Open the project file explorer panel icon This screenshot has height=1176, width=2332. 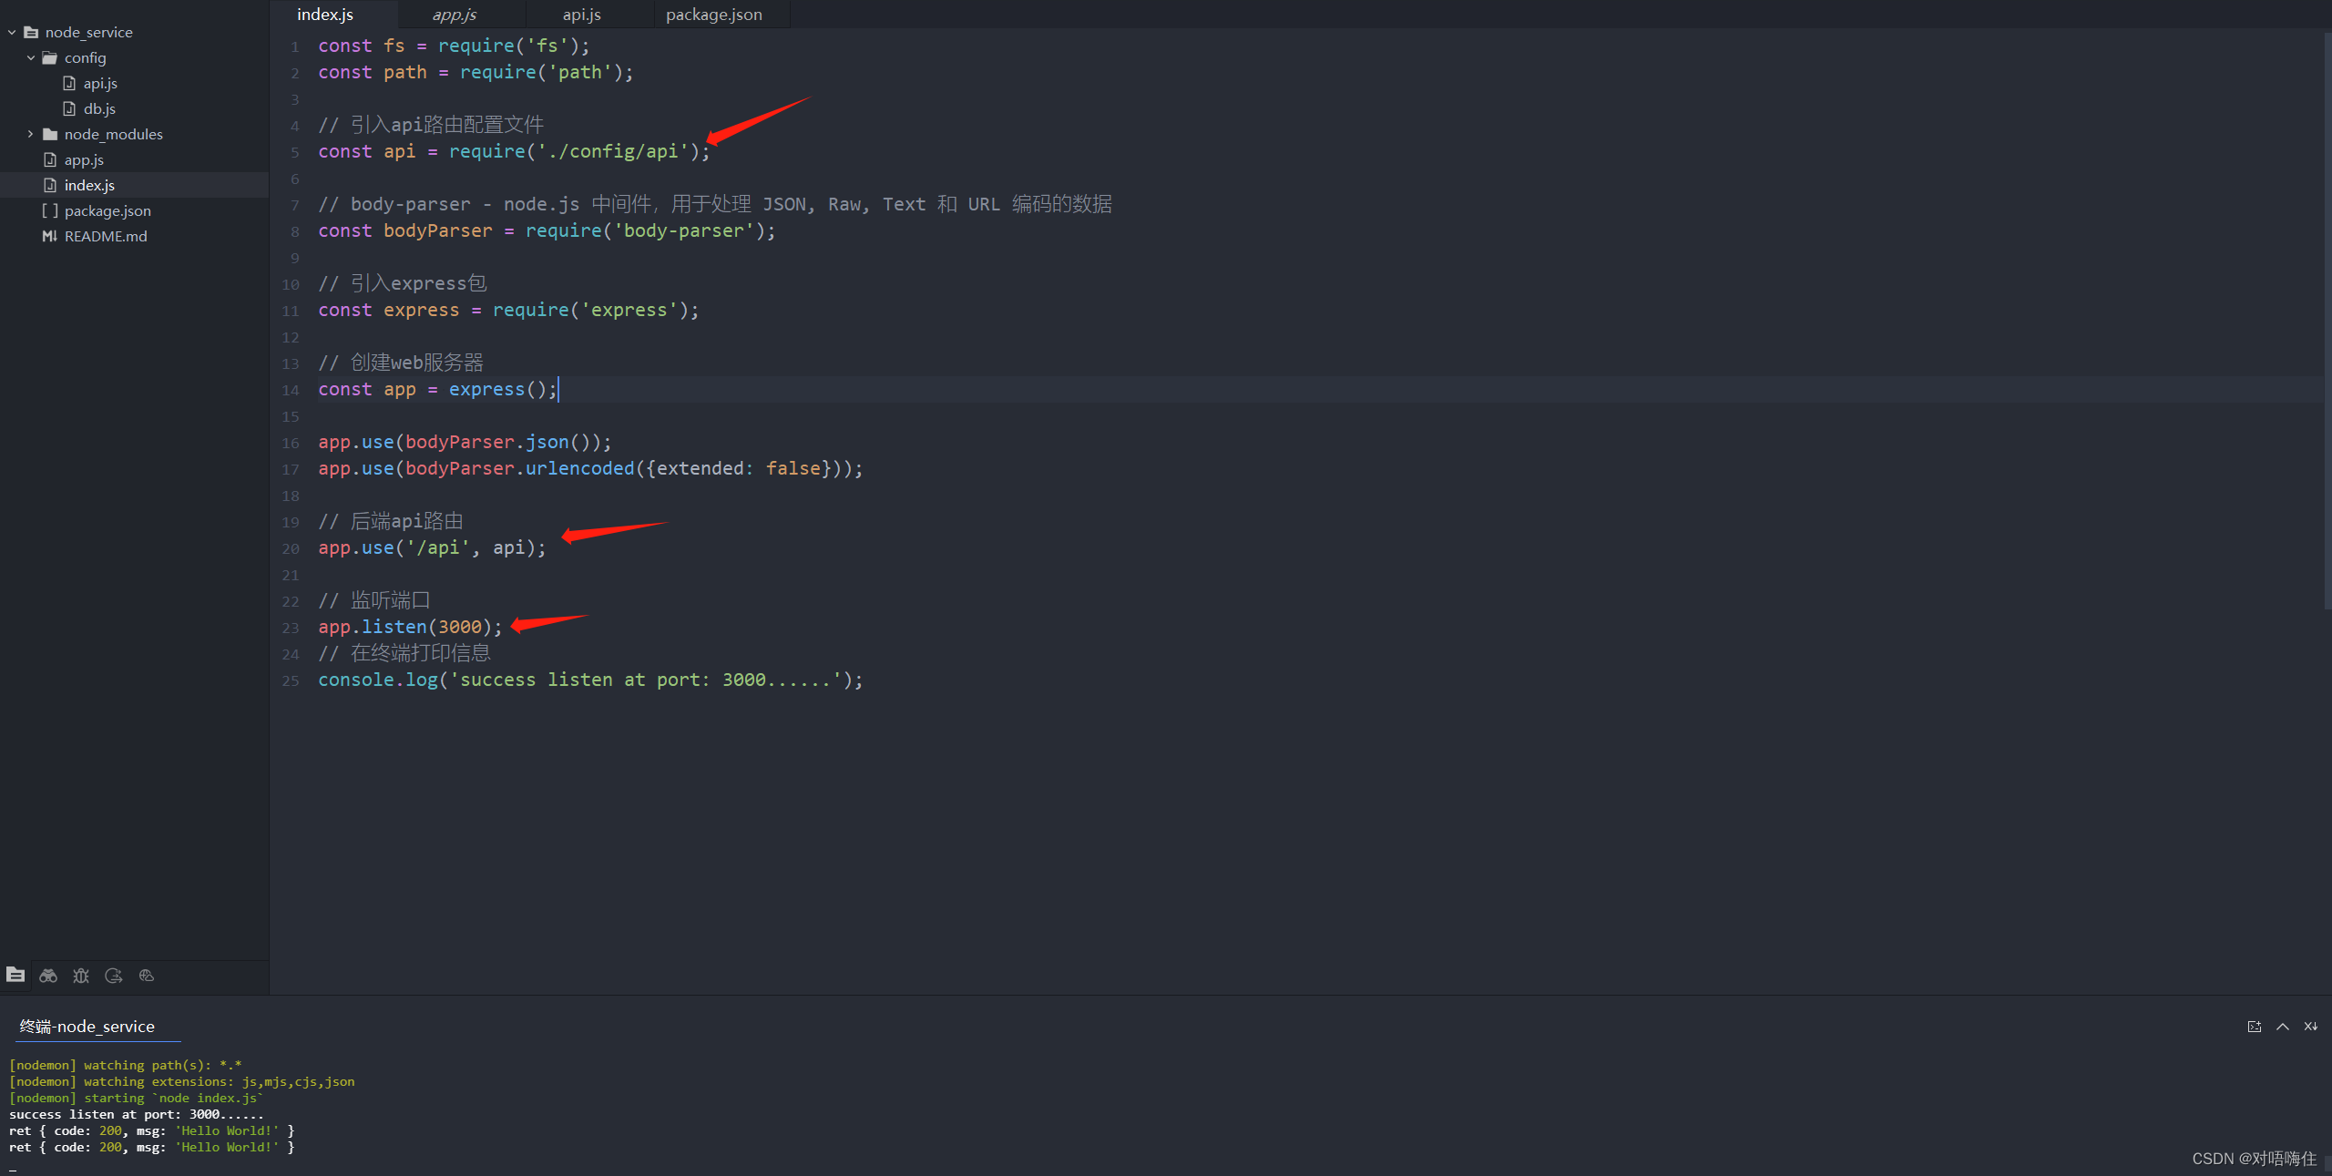click(x=15, y=975)
